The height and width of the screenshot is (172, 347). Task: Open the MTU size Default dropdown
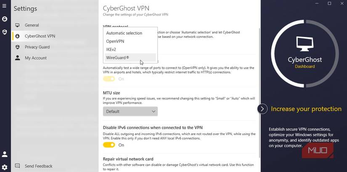130,112
